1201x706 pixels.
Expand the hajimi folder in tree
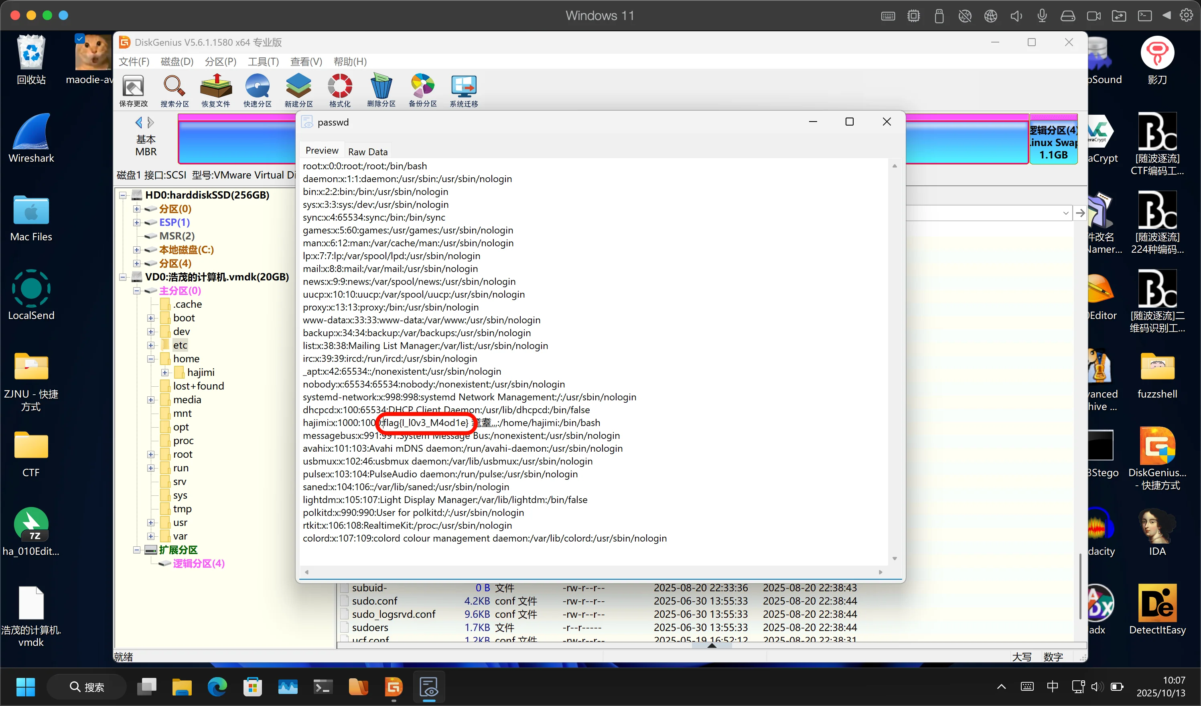(x=165, y=373)
